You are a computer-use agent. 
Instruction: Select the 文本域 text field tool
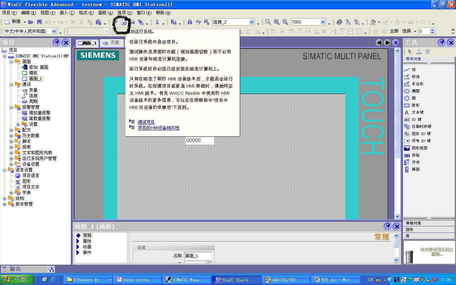point(414,112)
